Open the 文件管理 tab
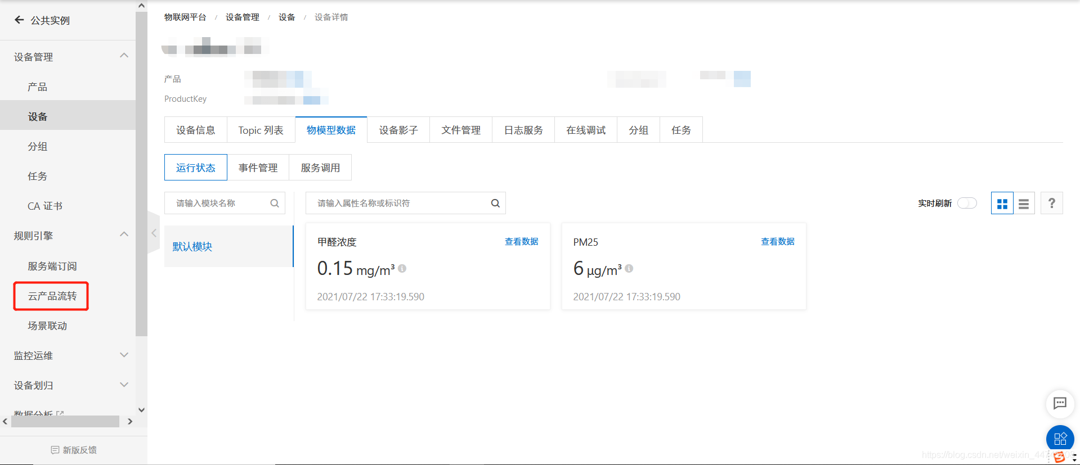 (461, 130)
